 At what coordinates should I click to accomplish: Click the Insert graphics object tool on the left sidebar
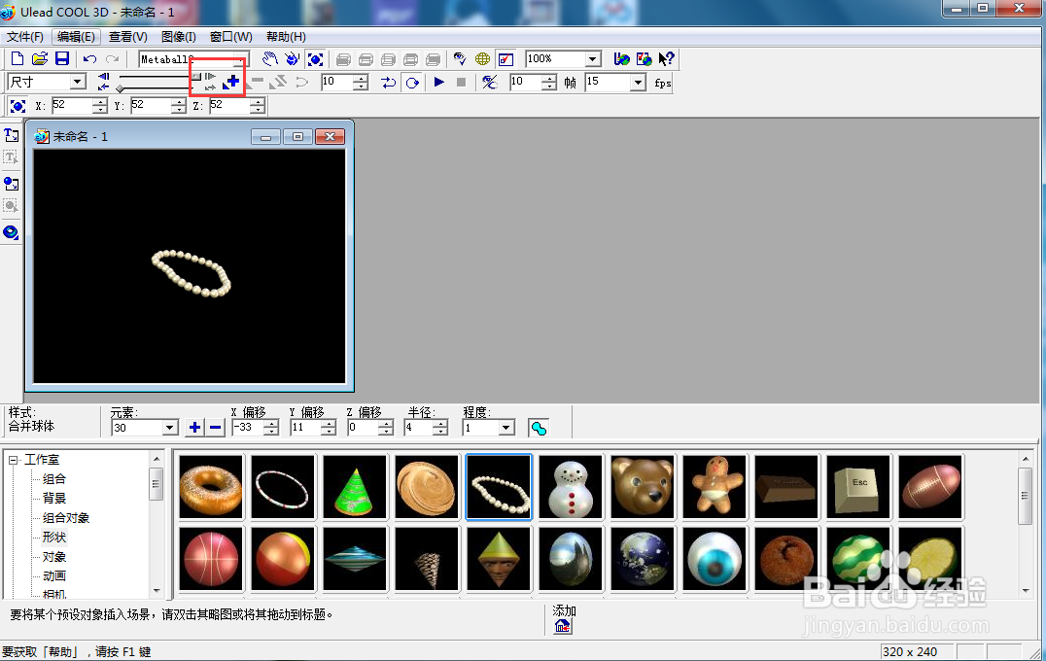coord(11,184)
